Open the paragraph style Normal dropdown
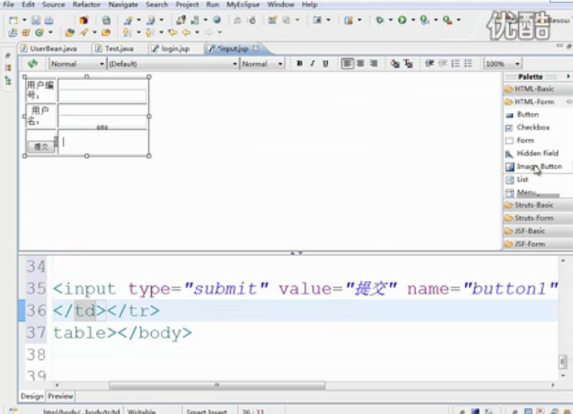 click(x=76, y=64)
